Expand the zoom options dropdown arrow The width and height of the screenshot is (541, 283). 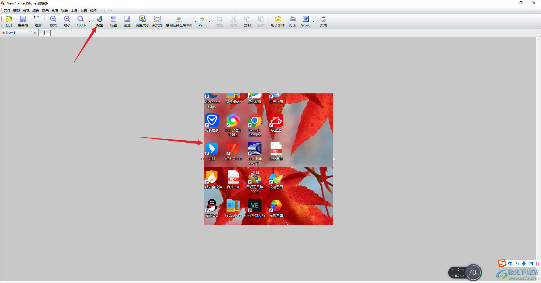(90, 21)
